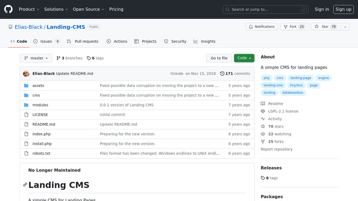Click the search or jump to field
358x201 pixels.
pos(265,9)
